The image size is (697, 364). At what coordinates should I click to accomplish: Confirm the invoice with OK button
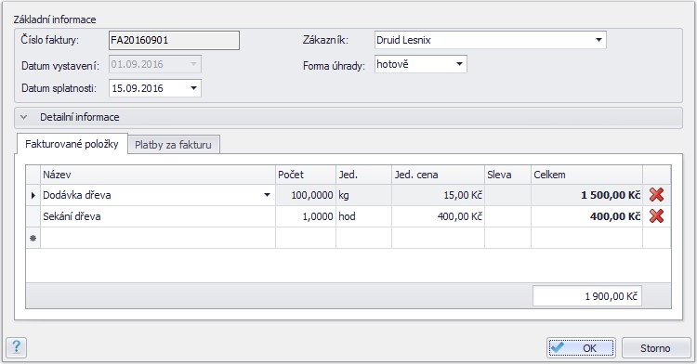581,347
